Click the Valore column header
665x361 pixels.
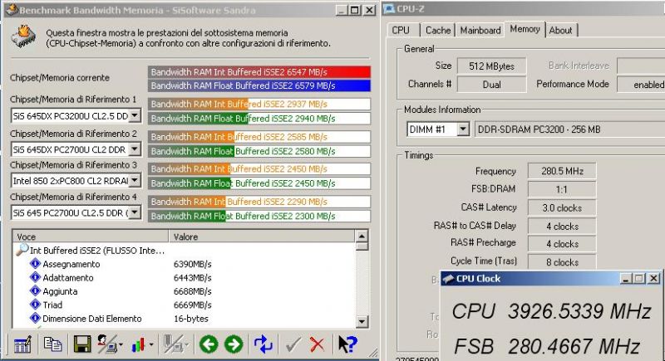262,237
